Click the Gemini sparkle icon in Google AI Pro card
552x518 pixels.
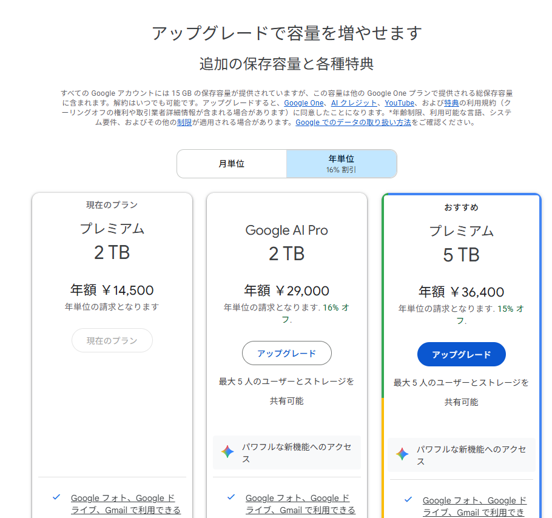tap(227, 452)
